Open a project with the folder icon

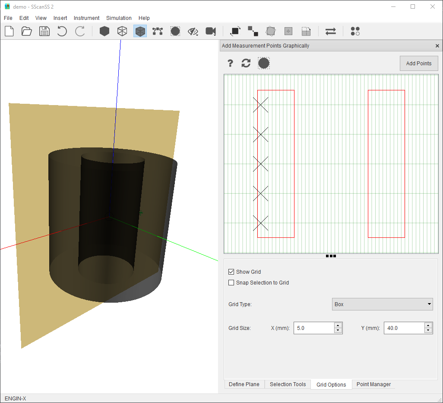27,31
